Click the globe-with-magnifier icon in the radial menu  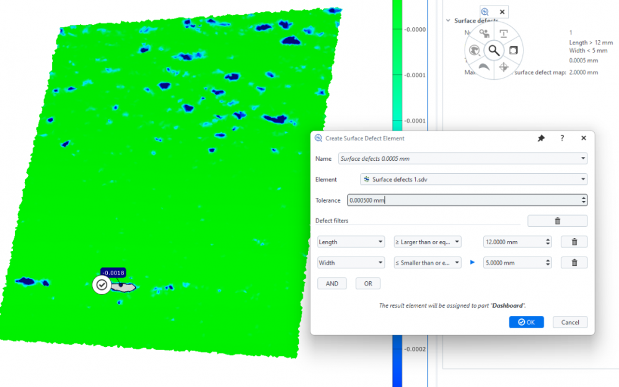click(475, 51)
